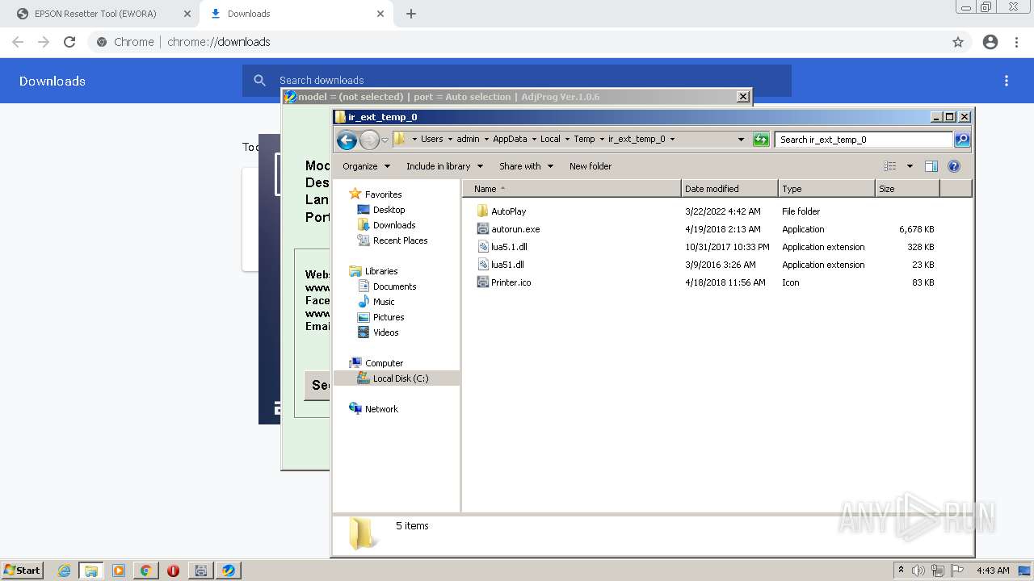This screenshot has width=1034, height=581.
Task: Bookmark this page star icon
Action: 958,42
